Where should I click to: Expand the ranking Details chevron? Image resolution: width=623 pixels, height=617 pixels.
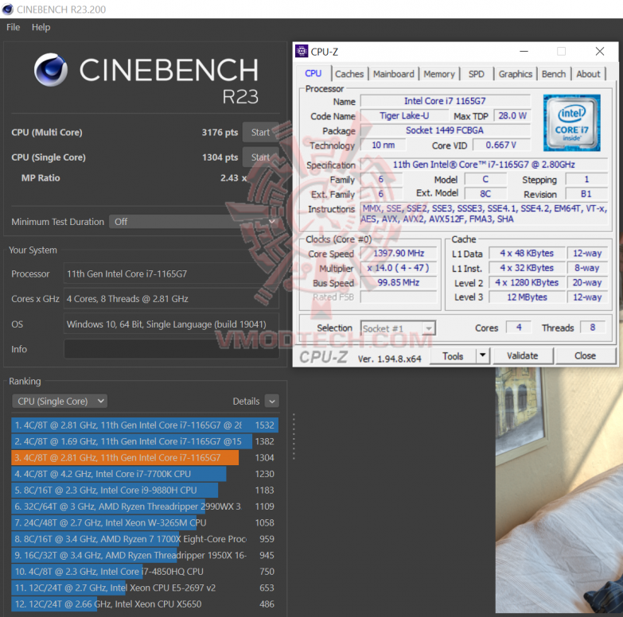(x=272, y=402)
